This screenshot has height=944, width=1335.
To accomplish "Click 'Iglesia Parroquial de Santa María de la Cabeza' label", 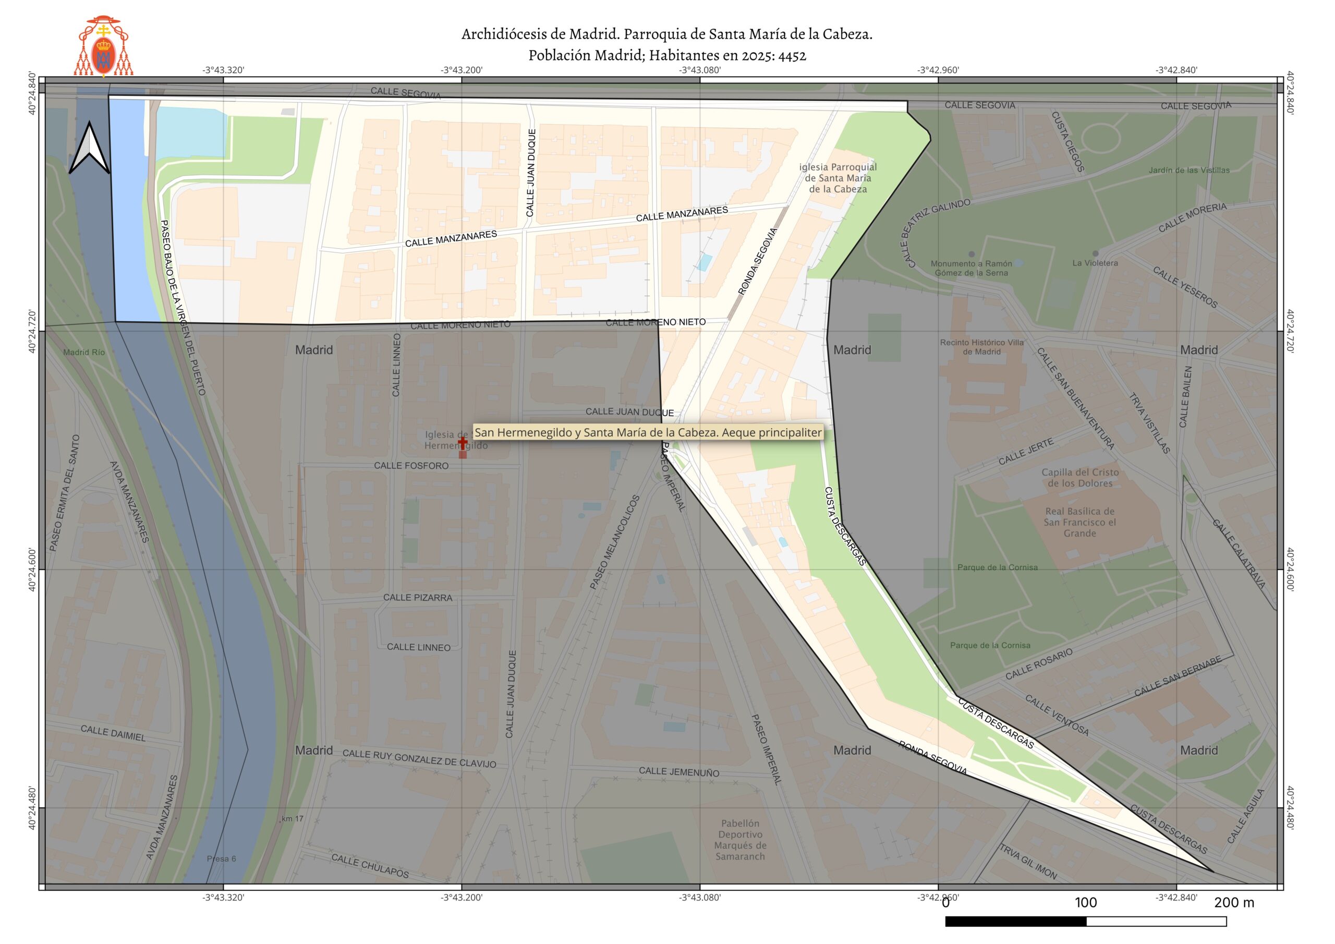I will 838,178.
